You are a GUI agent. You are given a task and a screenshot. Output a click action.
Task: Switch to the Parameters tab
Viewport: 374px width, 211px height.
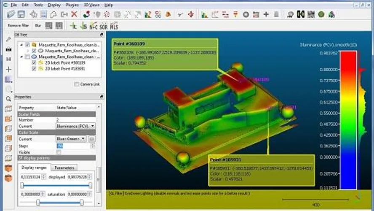pos(64,168)
